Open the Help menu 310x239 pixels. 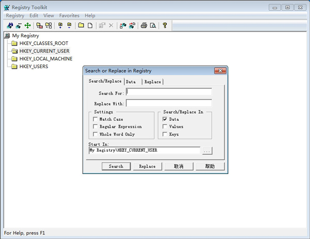click(x=90, y=15)
